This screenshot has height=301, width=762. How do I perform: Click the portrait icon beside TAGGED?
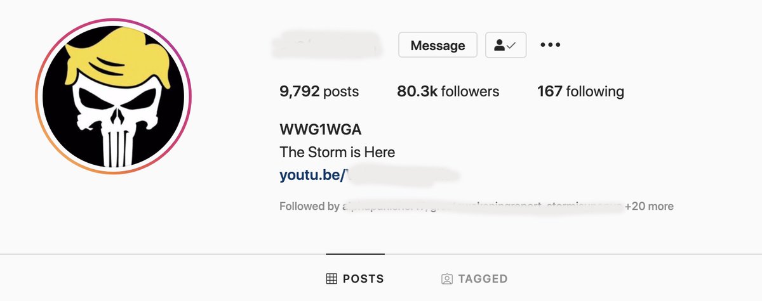[x=447, y=278]
